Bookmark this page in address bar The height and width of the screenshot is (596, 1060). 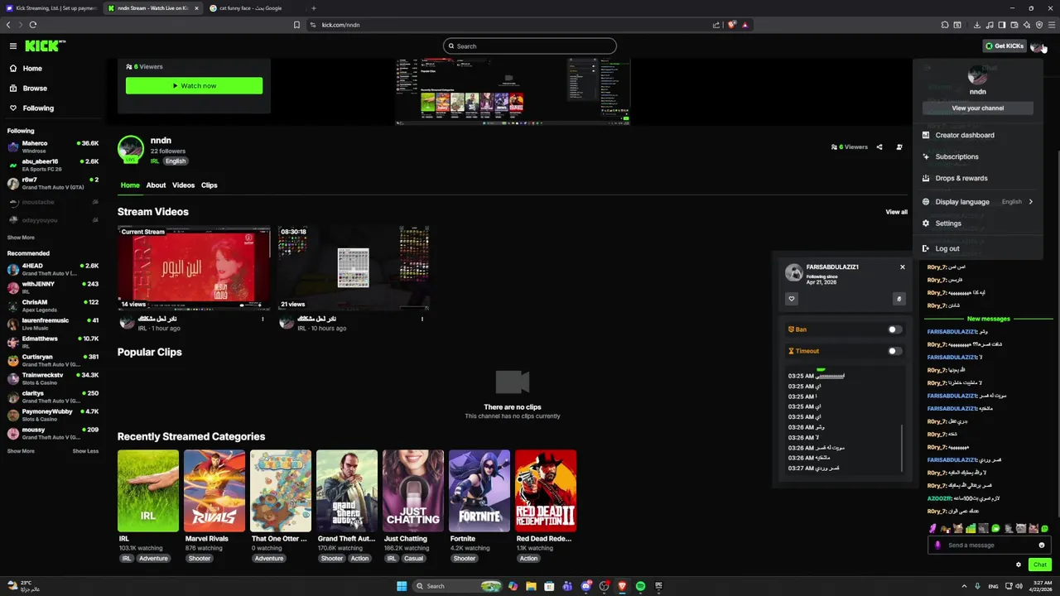296,25
